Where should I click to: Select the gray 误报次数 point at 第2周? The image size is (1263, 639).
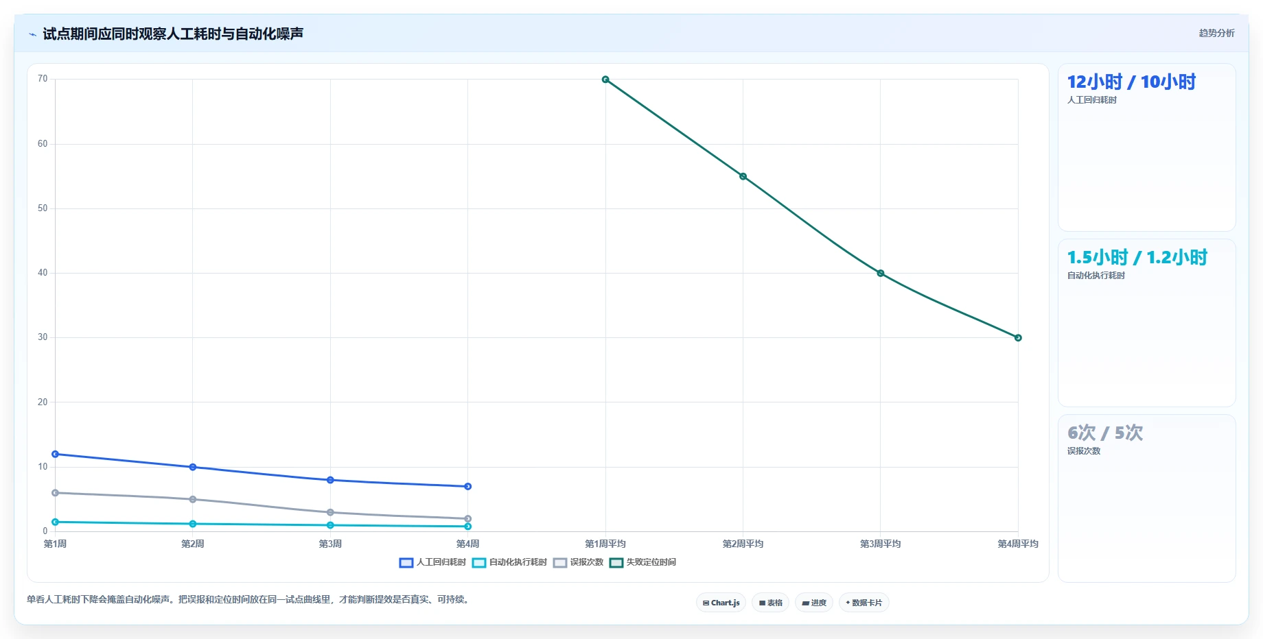193,499
